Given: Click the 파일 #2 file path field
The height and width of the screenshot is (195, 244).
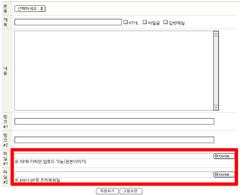Looking at the screenshot, I should pyautogui.click(x=113, y=175).
